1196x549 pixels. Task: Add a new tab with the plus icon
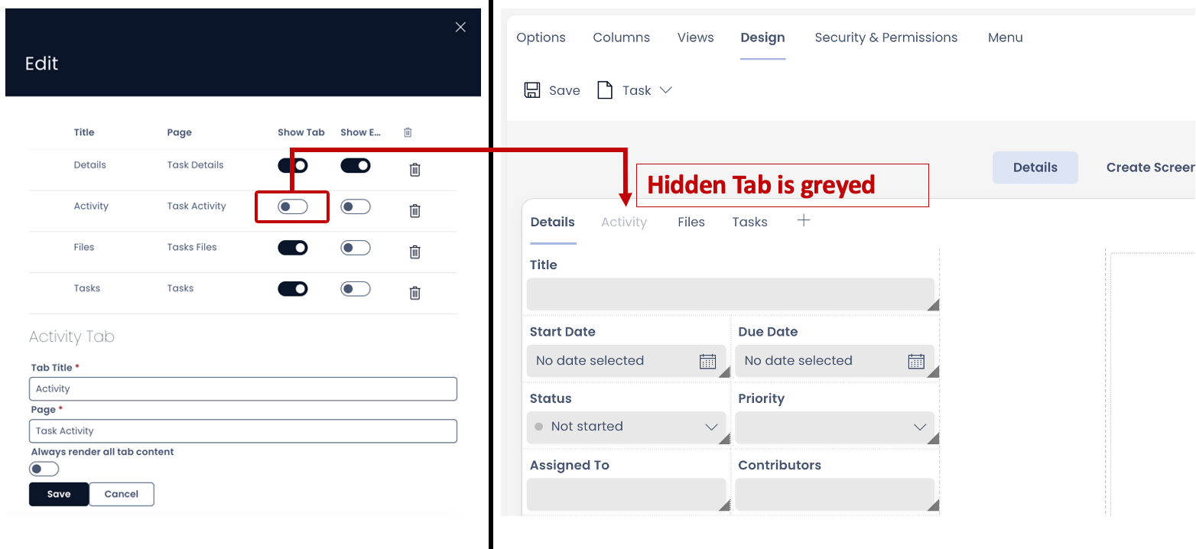coord(804,220)
